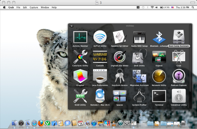Open iChat from the Dock
The width and height of the screenshot is (197, 129).
(68, 123)
